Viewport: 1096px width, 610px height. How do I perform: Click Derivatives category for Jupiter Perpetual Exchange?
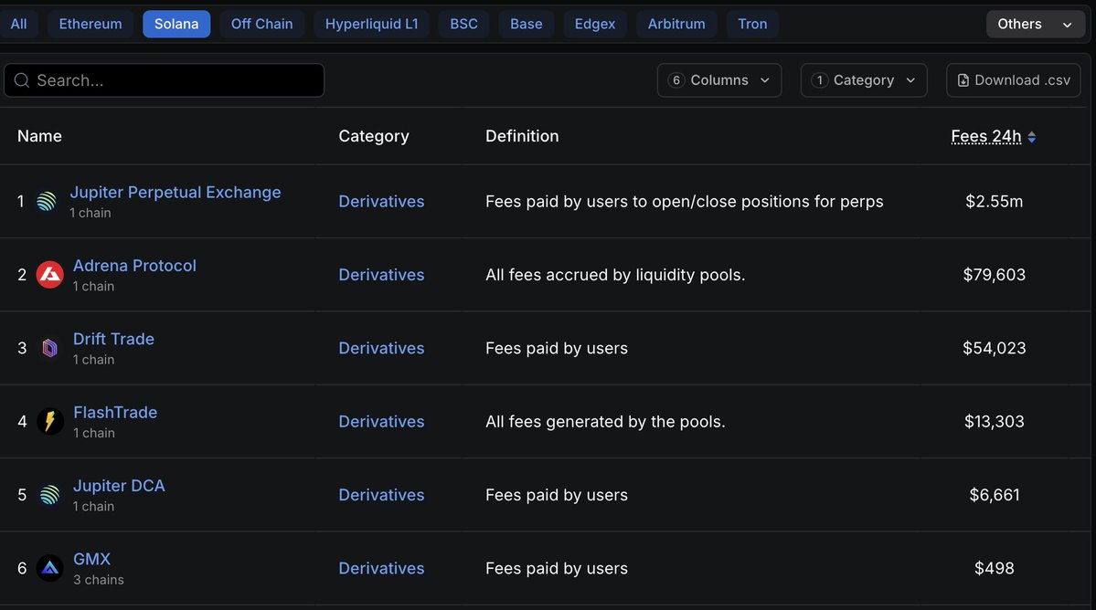pyautogui.click(x=382, y=202)
